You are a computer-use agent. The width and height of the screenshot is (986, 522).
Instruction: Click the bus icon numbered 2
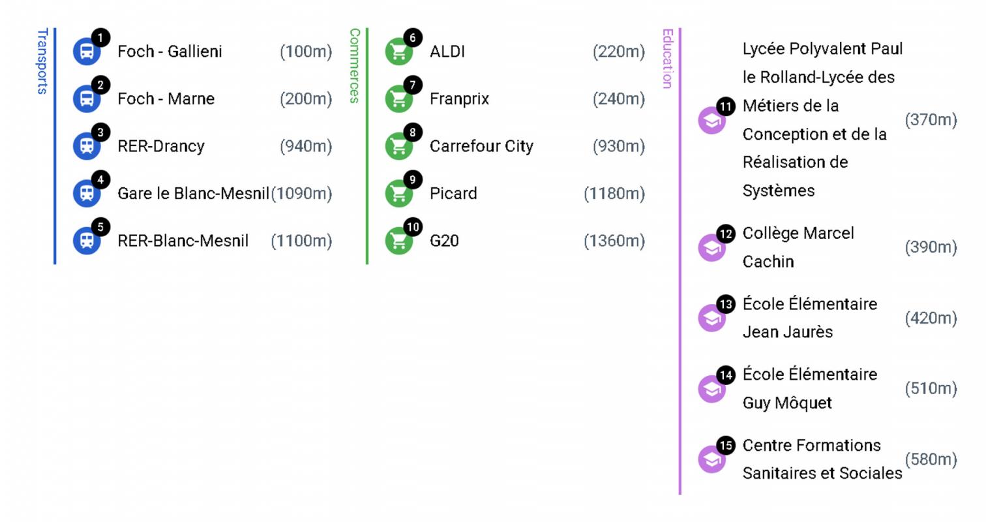[86, 99]
